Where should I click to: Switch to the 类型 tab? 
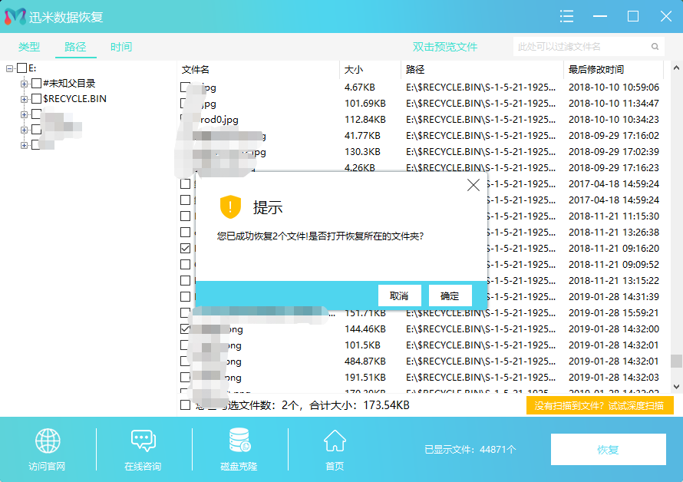coord(29,47)
